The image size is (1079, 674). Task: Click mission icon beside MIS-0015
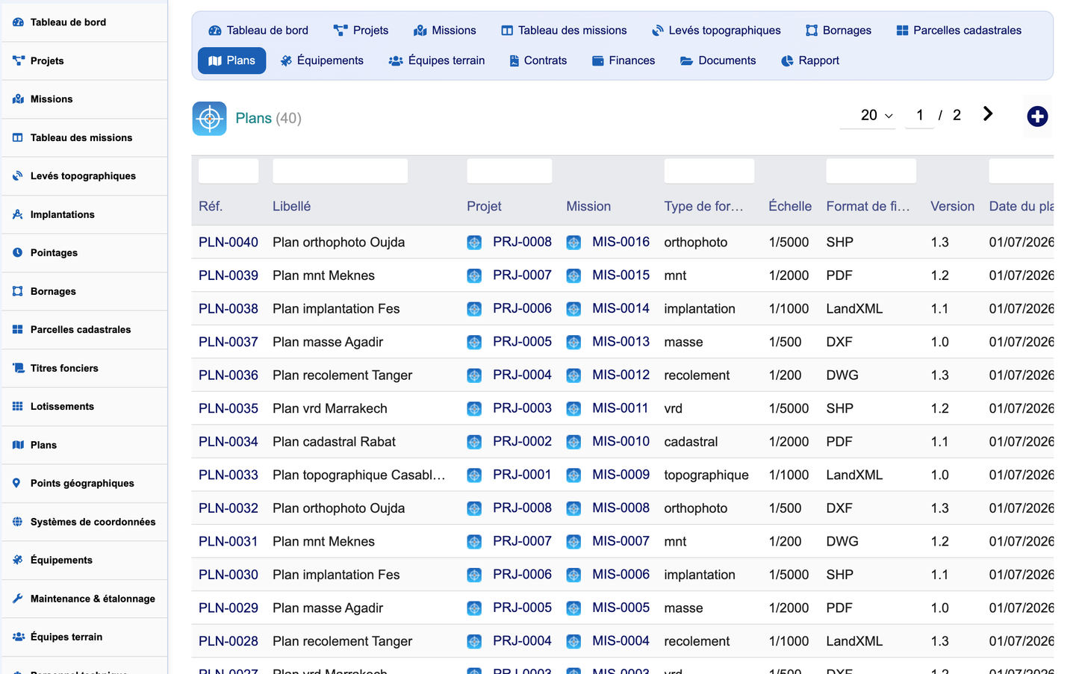pyautogui.click(x=573, y=275)
